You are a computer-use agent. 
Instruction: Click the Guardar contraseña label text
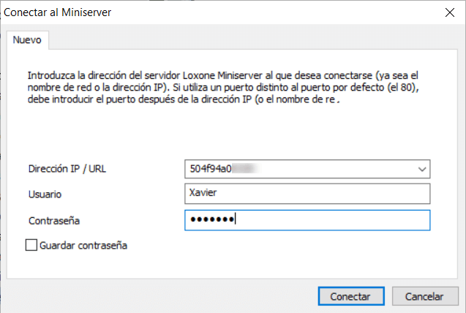coord(84,246)
